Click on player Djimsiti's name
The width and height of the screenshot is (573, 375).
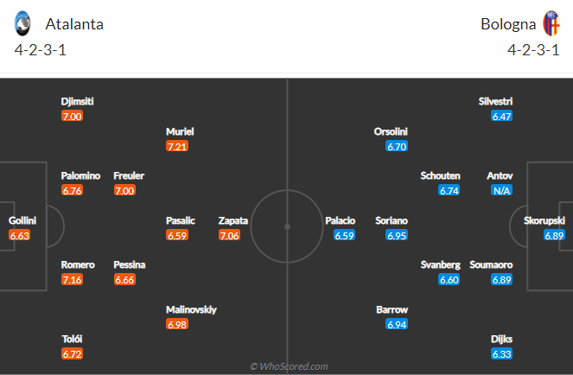point(77,101)
